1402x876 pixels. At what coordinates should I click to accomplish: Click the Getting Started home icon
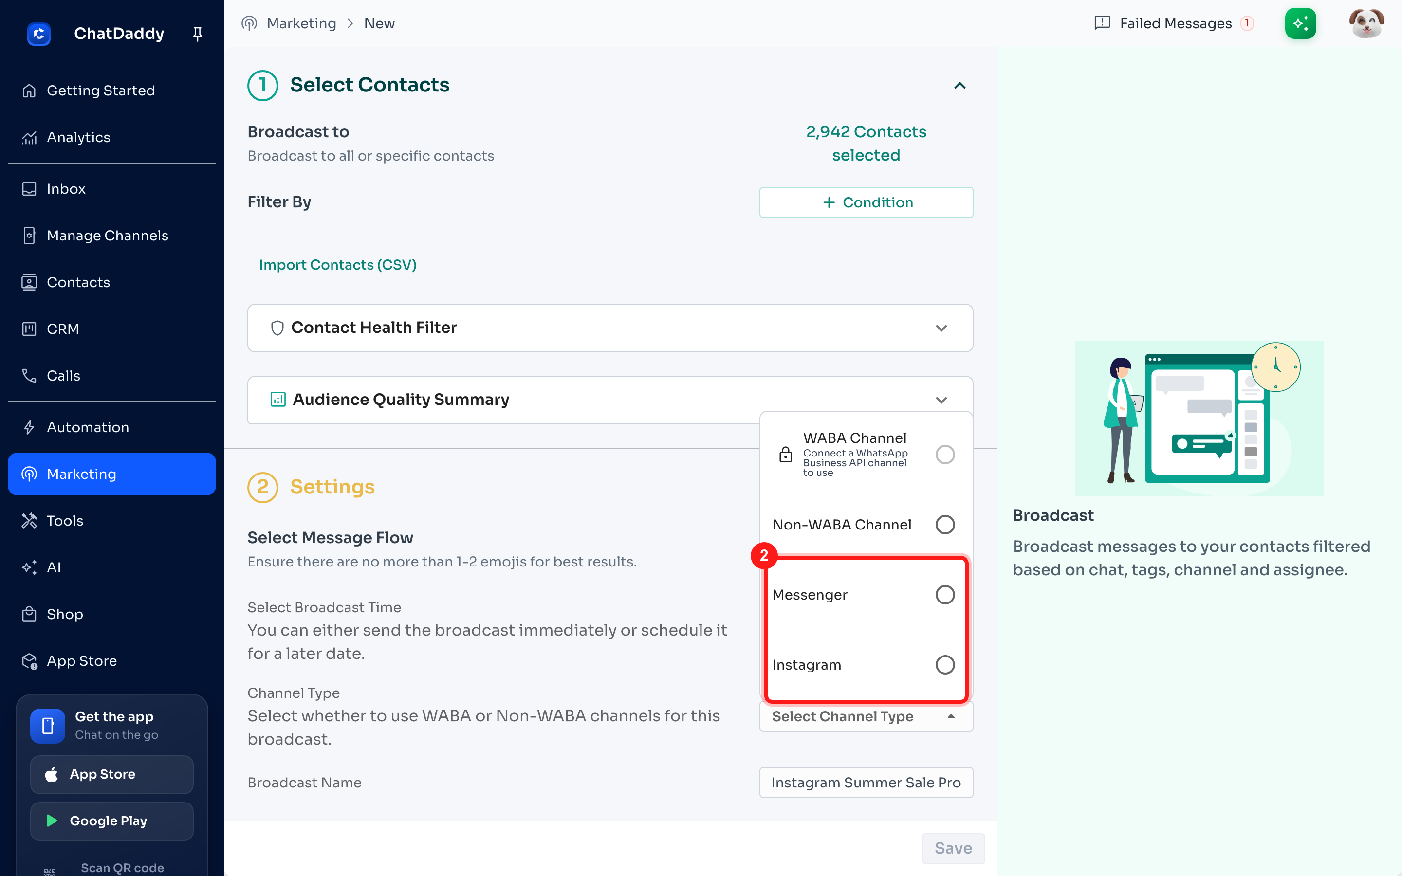(29, 91)
